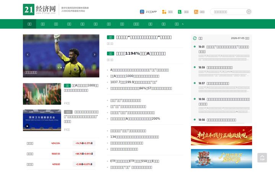Open the bullet link ending with 200%
Image resolution: width=275 pixels, height=172 pixels.
pos(135,118)
